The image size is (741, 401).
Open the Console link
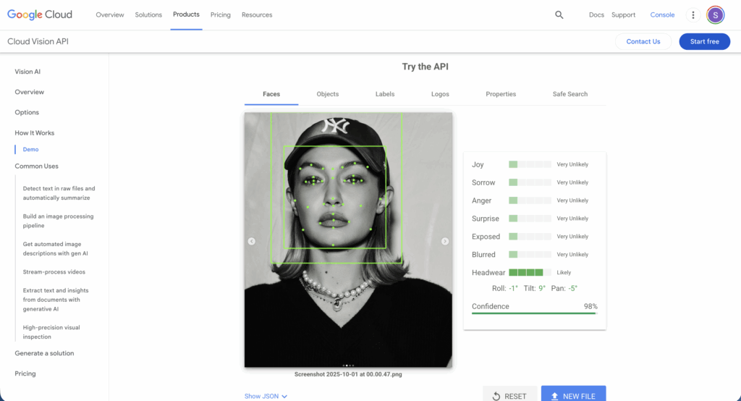pyautogui.click(x=662, y=14)
